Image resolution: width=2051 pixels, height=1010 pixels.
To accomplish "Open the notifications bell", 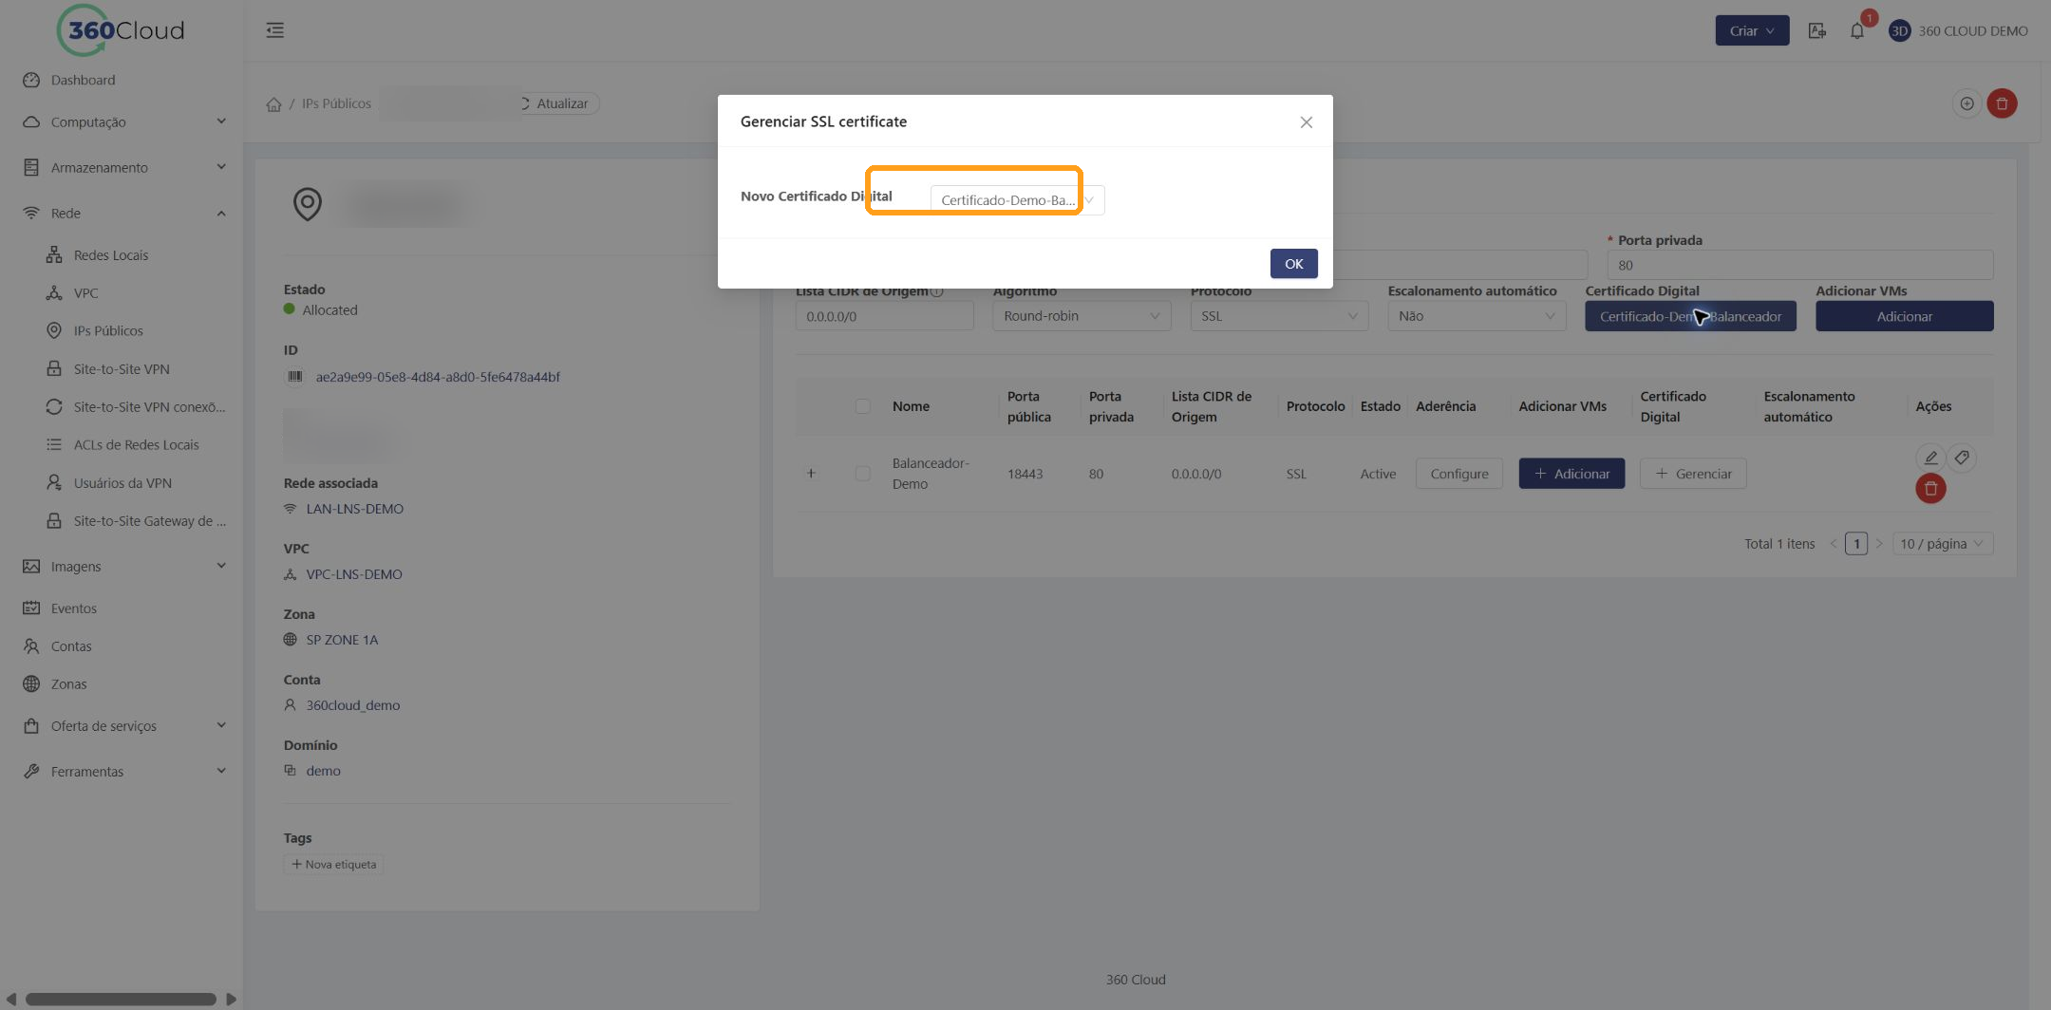I will [x=1857, y=30].
